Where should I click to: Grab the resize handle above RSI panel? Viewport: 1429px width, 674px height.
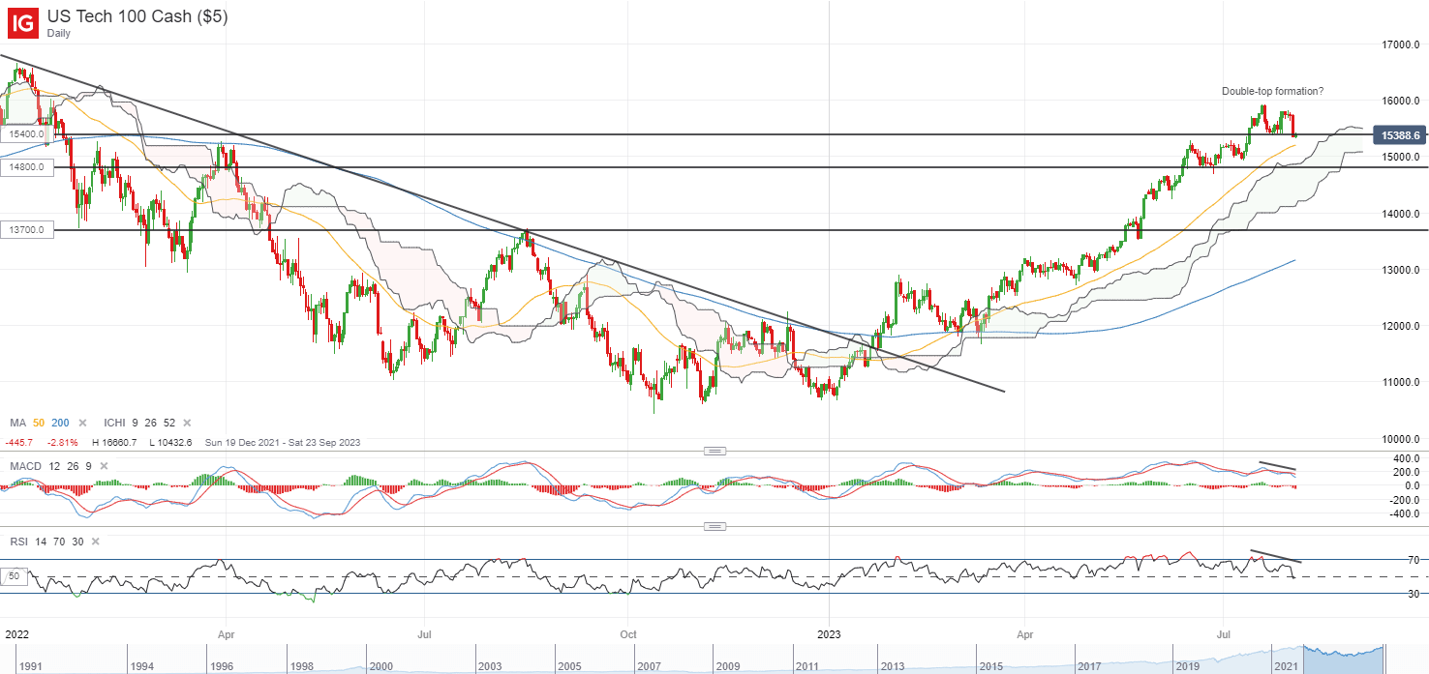[x=714, y=527]
